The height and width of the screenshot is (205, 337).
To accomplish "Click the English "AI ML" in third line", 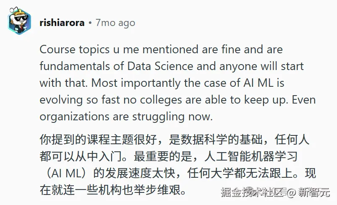I will tap(266, 83).
